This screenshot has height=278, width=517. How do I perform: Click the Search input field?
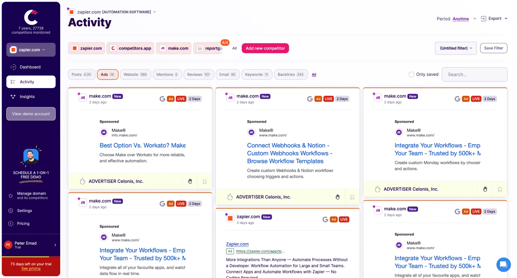tap(474, 75)
